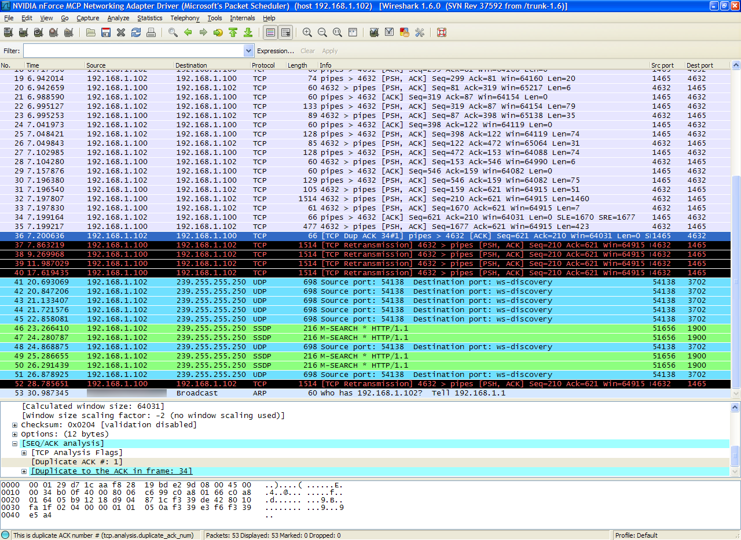Zoom in on packet text
Screen dimensions: 741x540
[x=307, y=32]
